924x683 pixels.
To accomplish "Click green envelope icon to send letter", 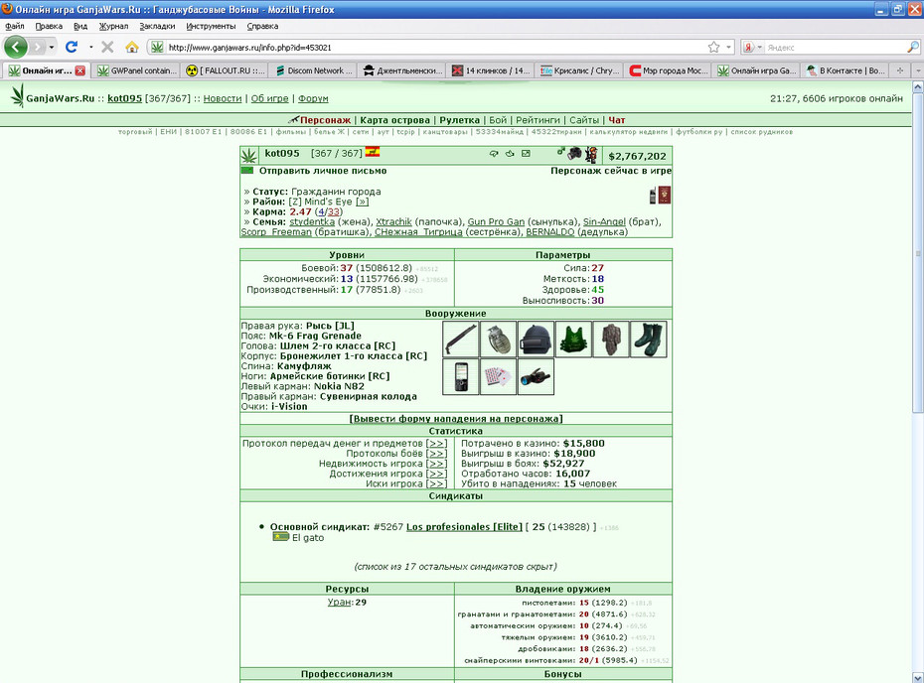I will 247,171.
